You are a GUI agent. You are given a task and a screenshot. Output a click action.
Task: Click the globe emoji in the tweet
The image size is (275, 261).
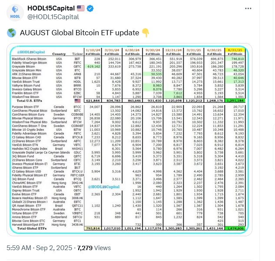tap(12, 33)
